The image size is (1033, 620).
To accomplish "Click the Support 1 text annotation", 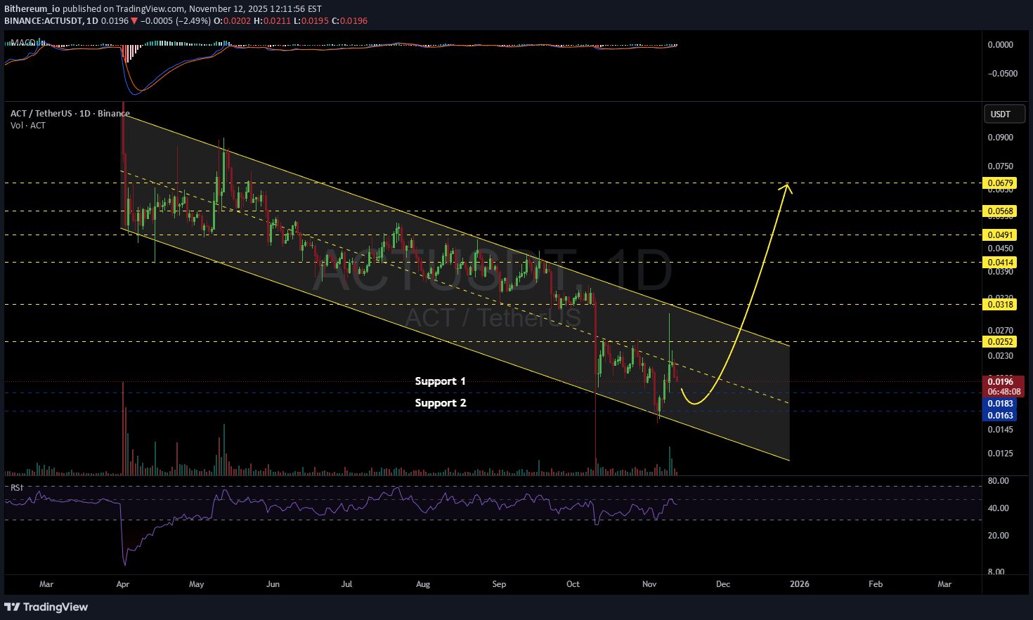I will pos(440,381).
